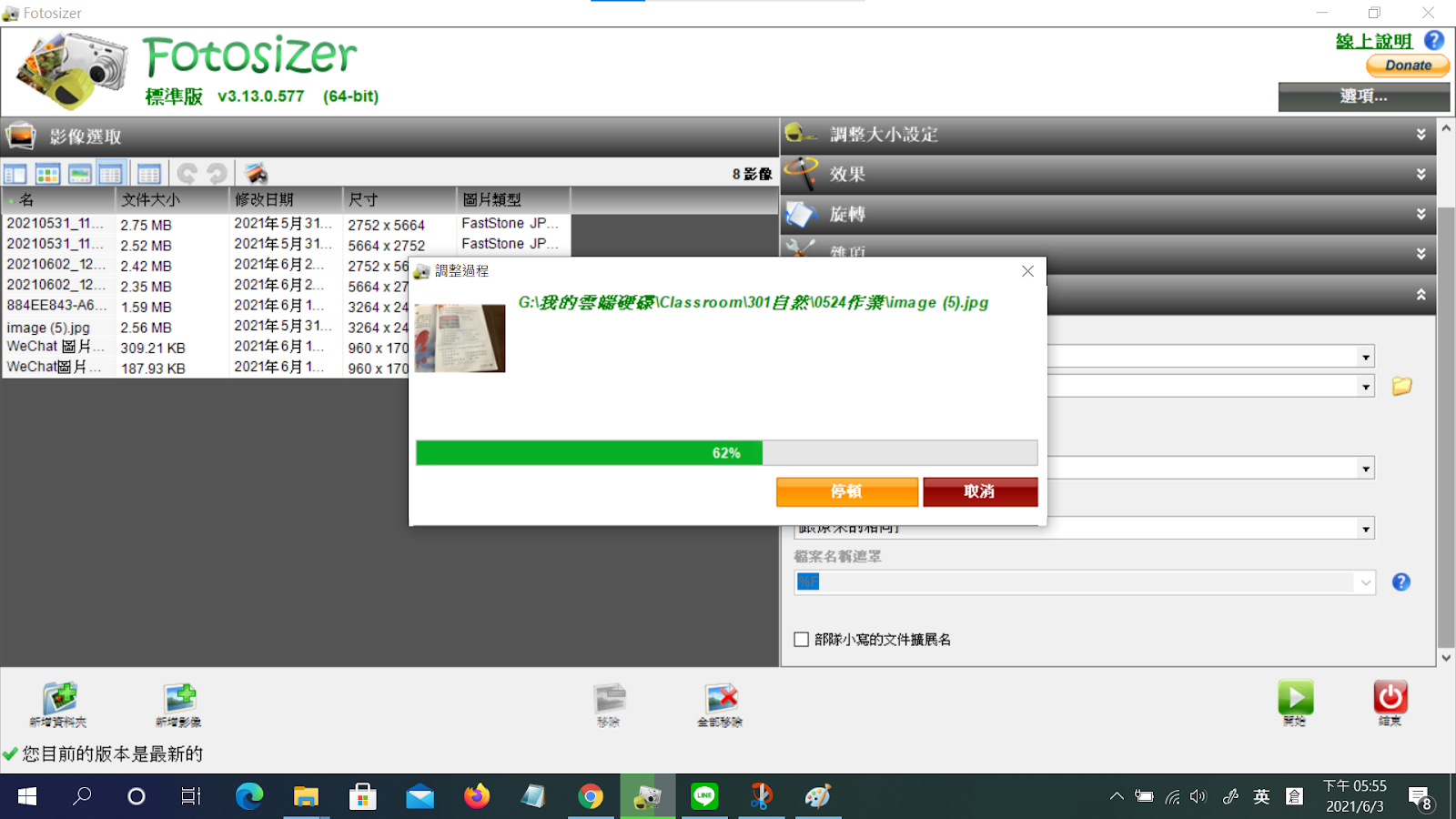Click the settings panel vertical scrollbar

pyautogui.click(x=1446, y=428)
